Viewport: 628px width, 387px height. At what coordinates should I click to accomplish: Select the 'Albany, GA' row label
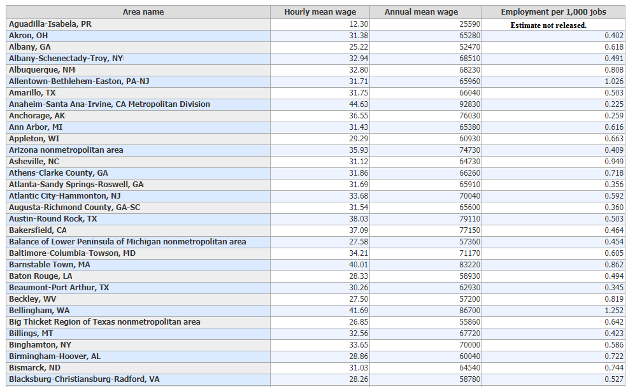click(30, 47)
